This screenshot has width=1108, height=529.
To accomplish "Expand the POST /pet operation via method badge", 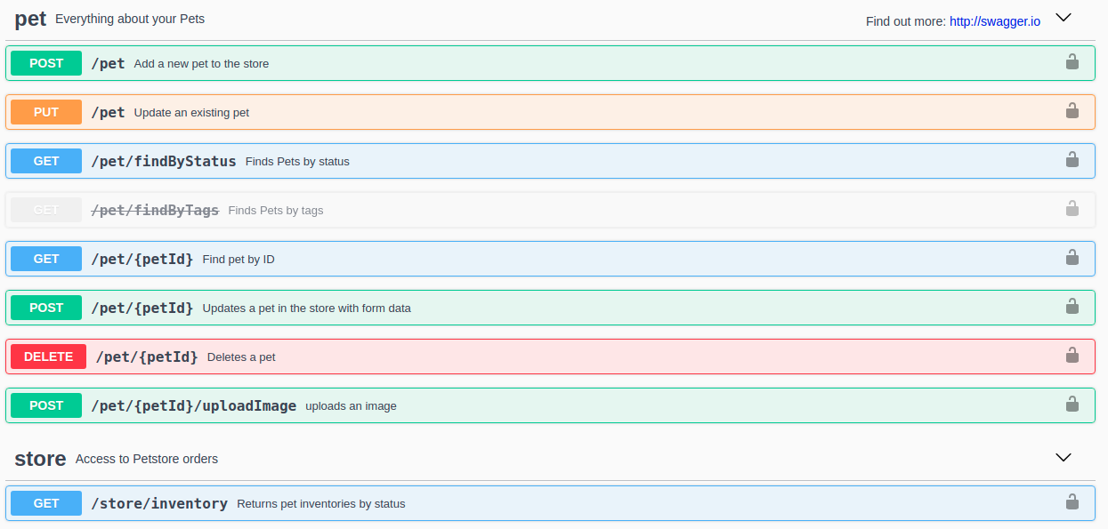I will point(46,63).
